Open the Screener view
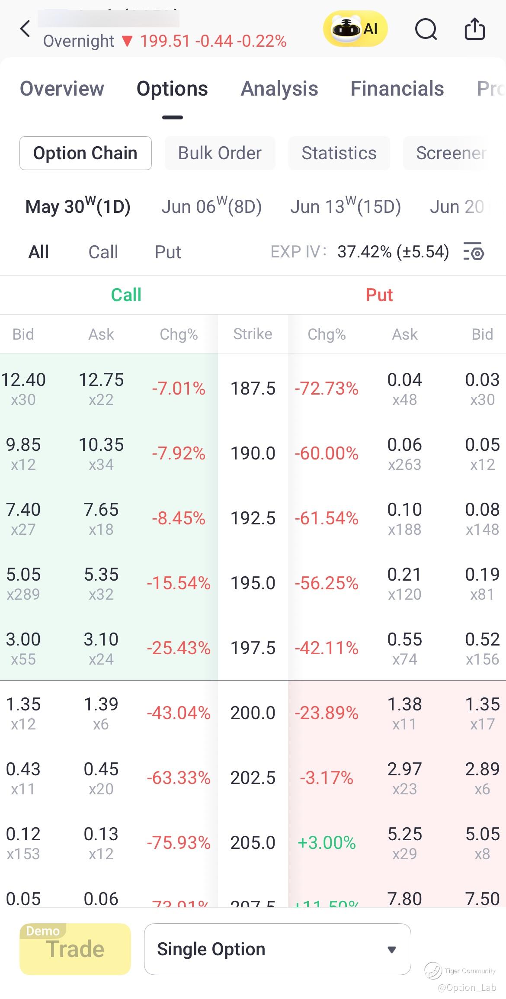The width and height of the screenshot is (506, 999). (x=451, y=153)
